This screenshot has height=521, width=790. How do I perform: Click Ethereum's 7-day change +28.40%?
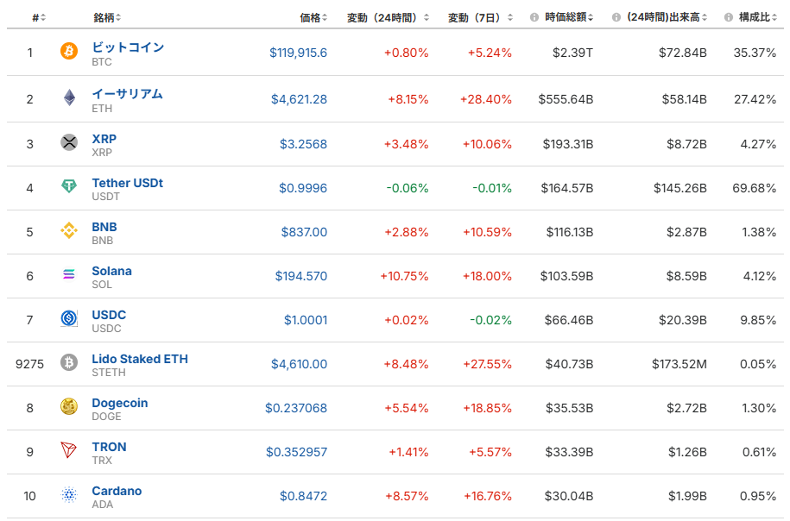click(486, 99)
